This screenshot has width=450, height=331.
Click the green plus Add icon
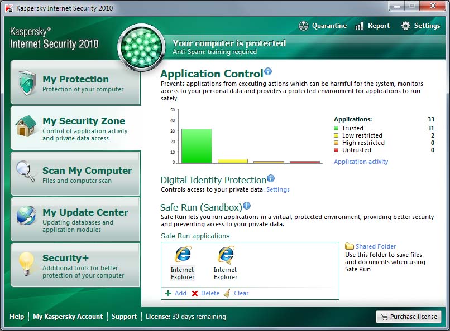point(169,293)
